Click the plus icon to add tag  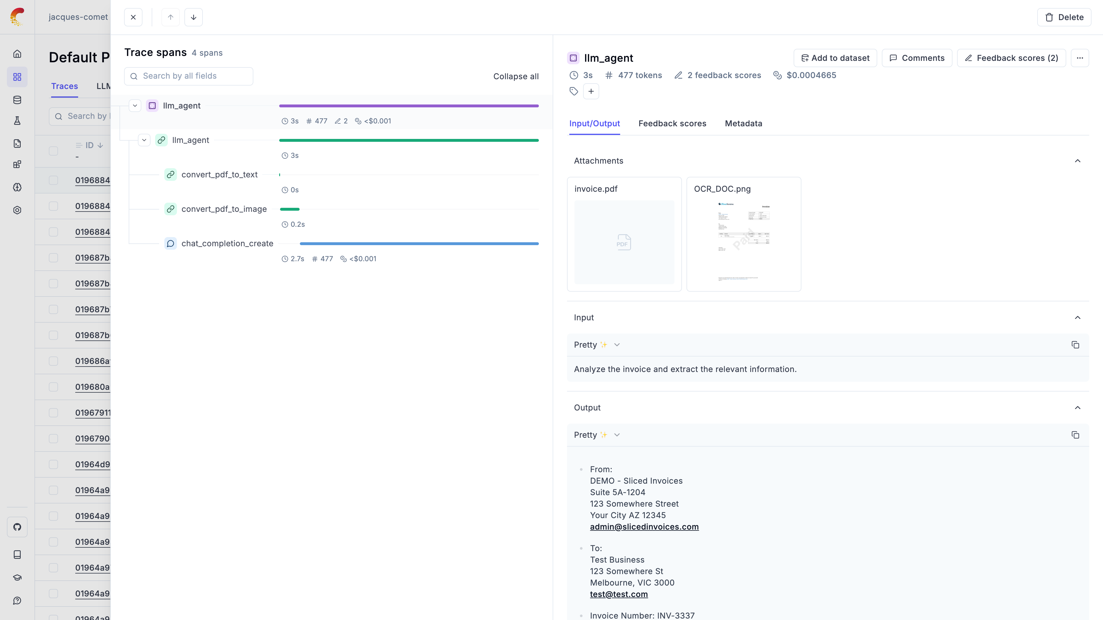click(x=591, y=91)
